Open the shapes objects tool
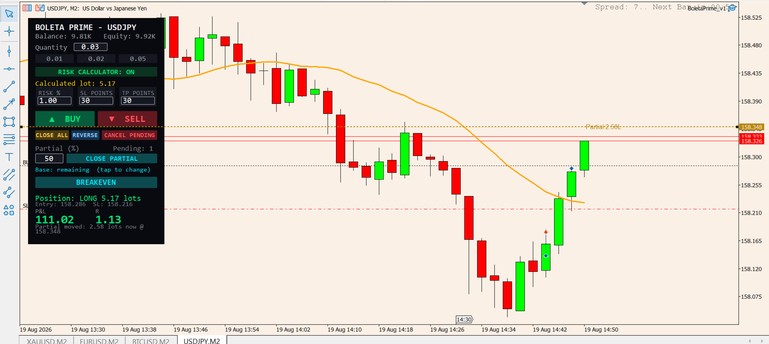Viewport: 769px width, 344px height. pos(9,210)
